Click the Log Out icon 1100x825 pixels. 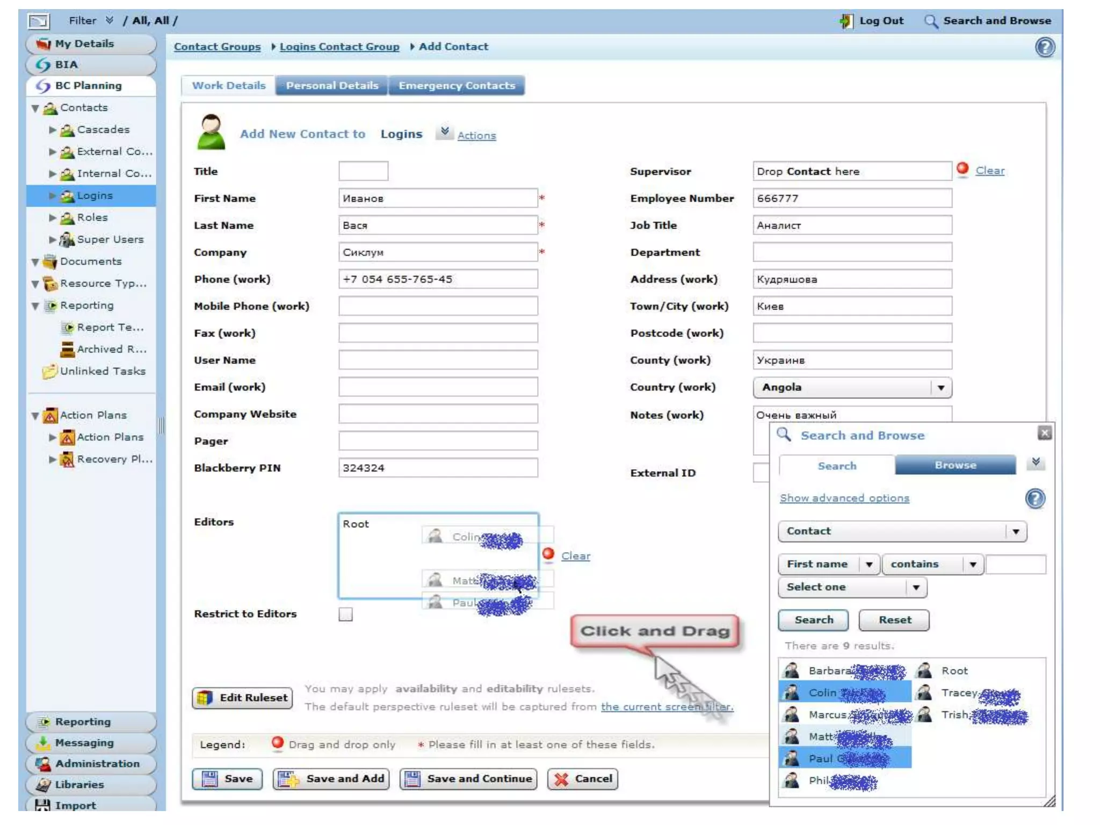846,21
